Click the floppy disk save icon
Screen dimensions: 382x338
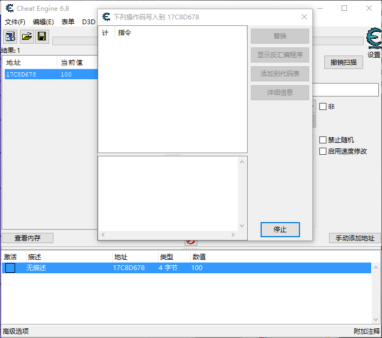point(42,37)
